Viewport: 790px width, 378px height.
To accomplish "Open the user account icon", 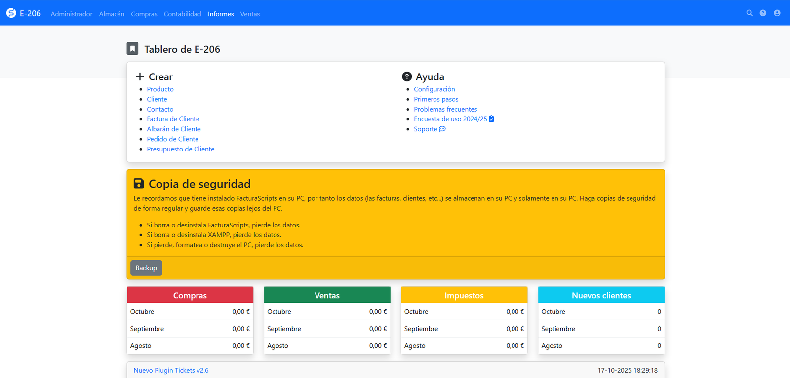I will [x=777, y=13].
